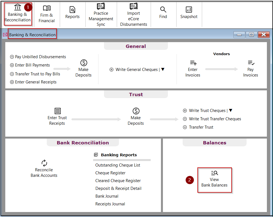This screenshot has height=217, width=273.
Task: Open the Firm & Financial module
Action: coord(47,14)
